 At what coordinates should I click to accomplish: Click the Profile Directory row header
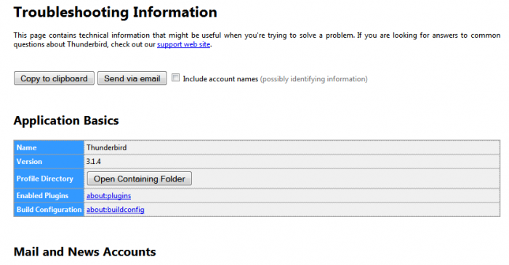click(49, 179)
